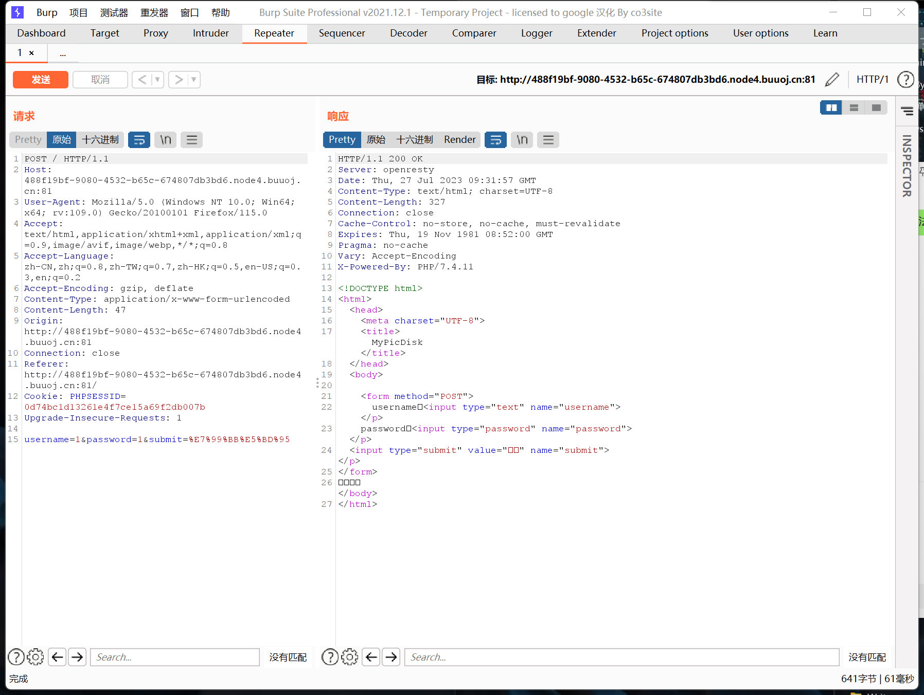Switch to the Target tab
Viewport: 924px width, 695px height.
(x=104, y=33)
